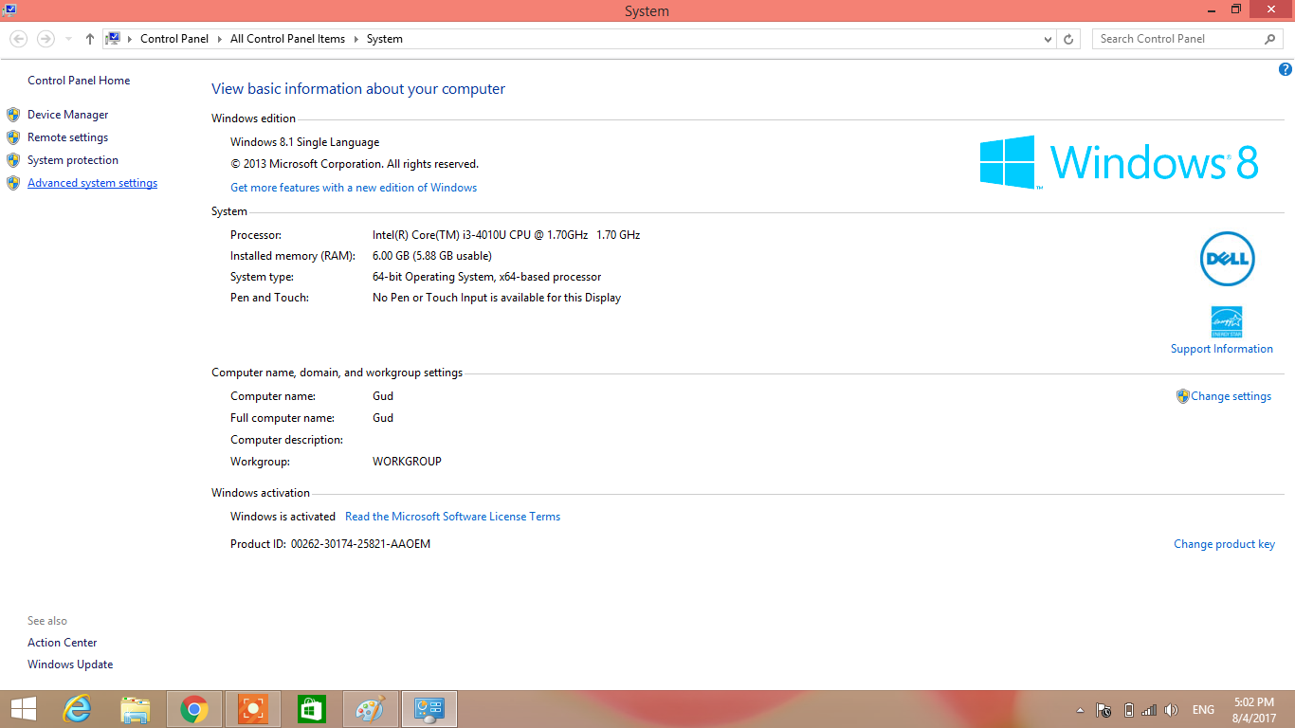Read the Microsoft Software License Terms
Image resolution: width=1295 pixels, height=728 pixels.
(x=452, y=517)
